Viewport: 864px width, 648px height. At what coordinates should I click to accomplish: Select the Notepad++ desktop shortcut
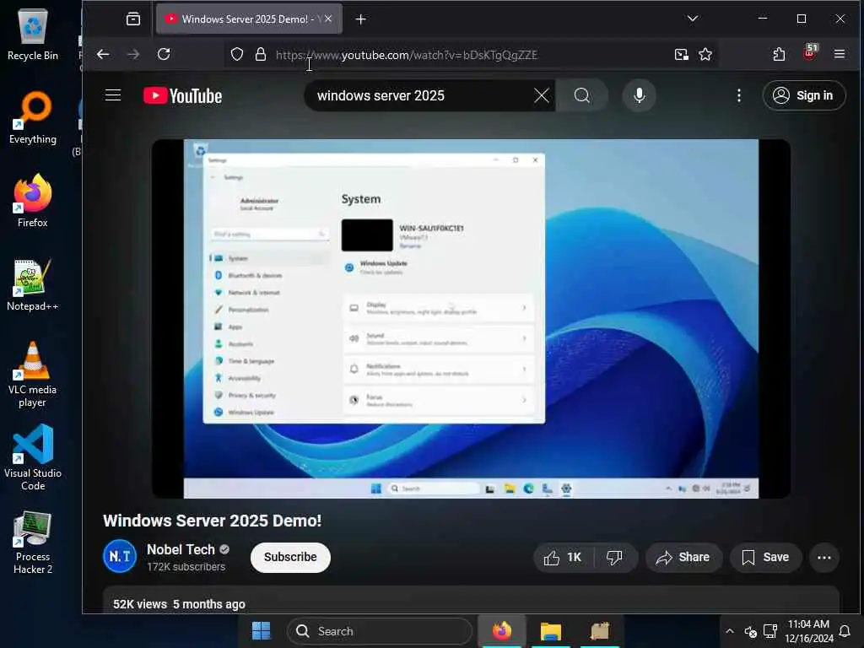[33, 285]
